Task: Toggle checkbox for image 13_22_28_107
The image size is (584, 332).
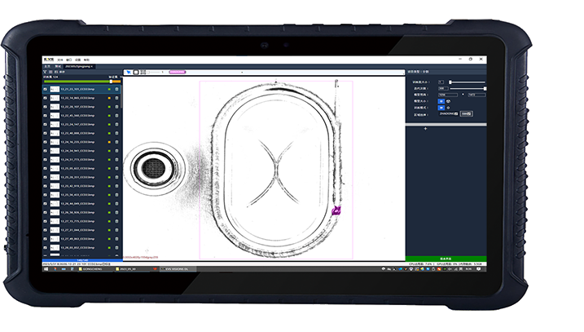Action: [x=46, y=107]
